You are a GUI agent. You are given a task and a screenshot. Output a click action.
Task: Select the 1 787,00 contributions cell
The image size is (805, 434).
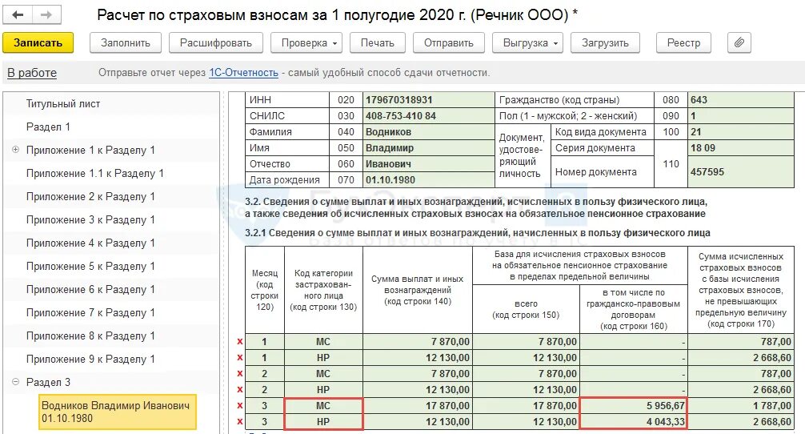741,406
